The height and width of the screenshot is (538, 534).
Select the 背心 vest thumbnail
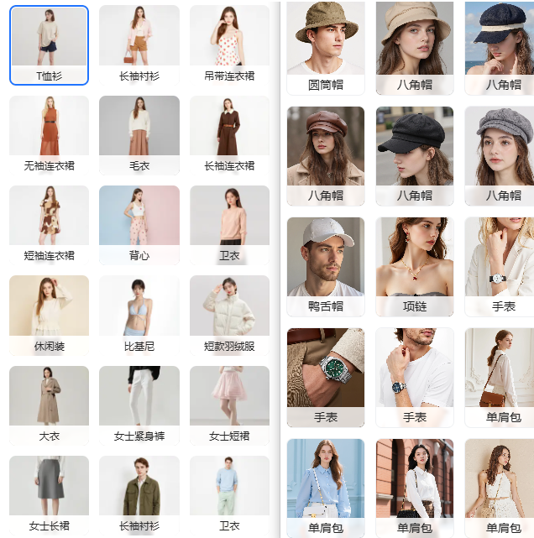click(139, 224)
